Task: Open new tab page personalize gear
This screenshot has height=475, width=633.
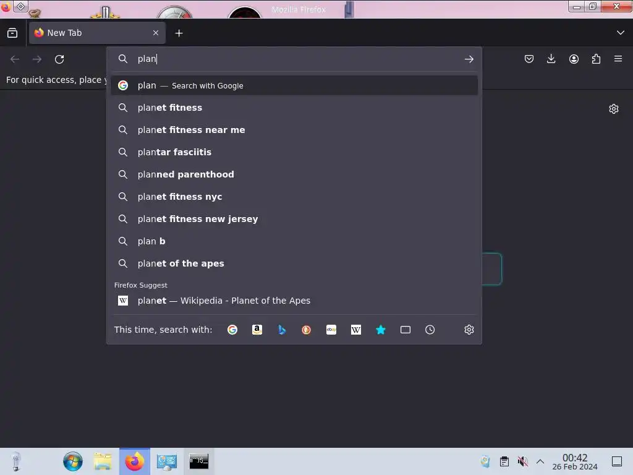Action: pos(614,109)
